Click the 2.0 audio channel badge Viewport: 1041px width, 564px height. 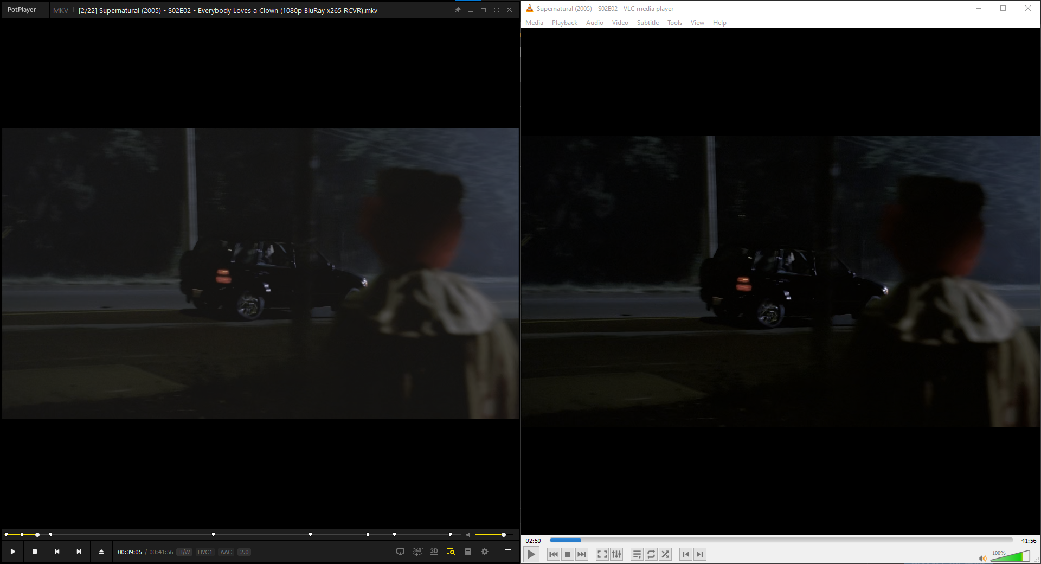point(244,552)
